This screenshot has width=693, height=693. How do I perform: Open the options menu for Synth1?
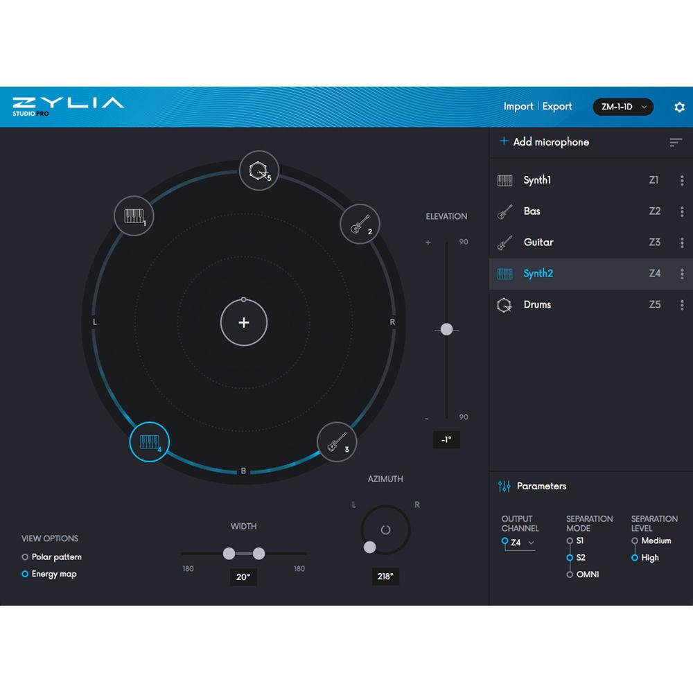coord(683,180)
